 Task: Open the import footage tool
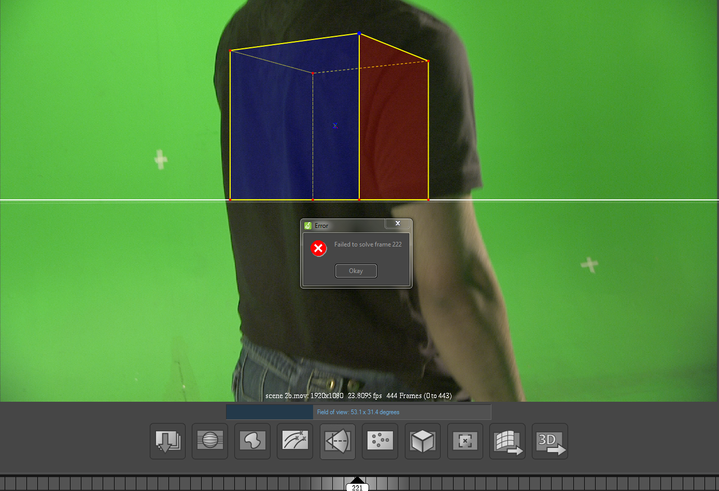pos(167,441)
